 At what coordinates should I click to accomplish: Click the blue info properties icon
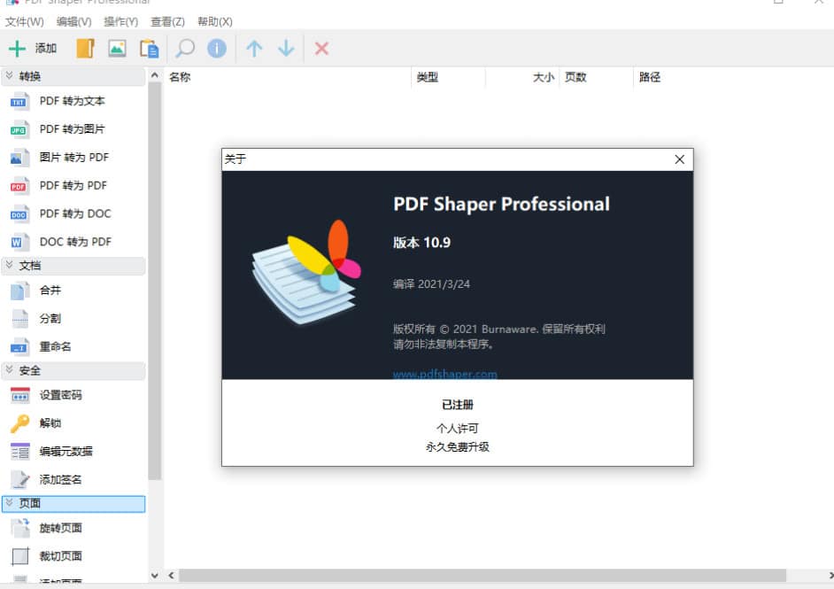(x=217, y=49)
